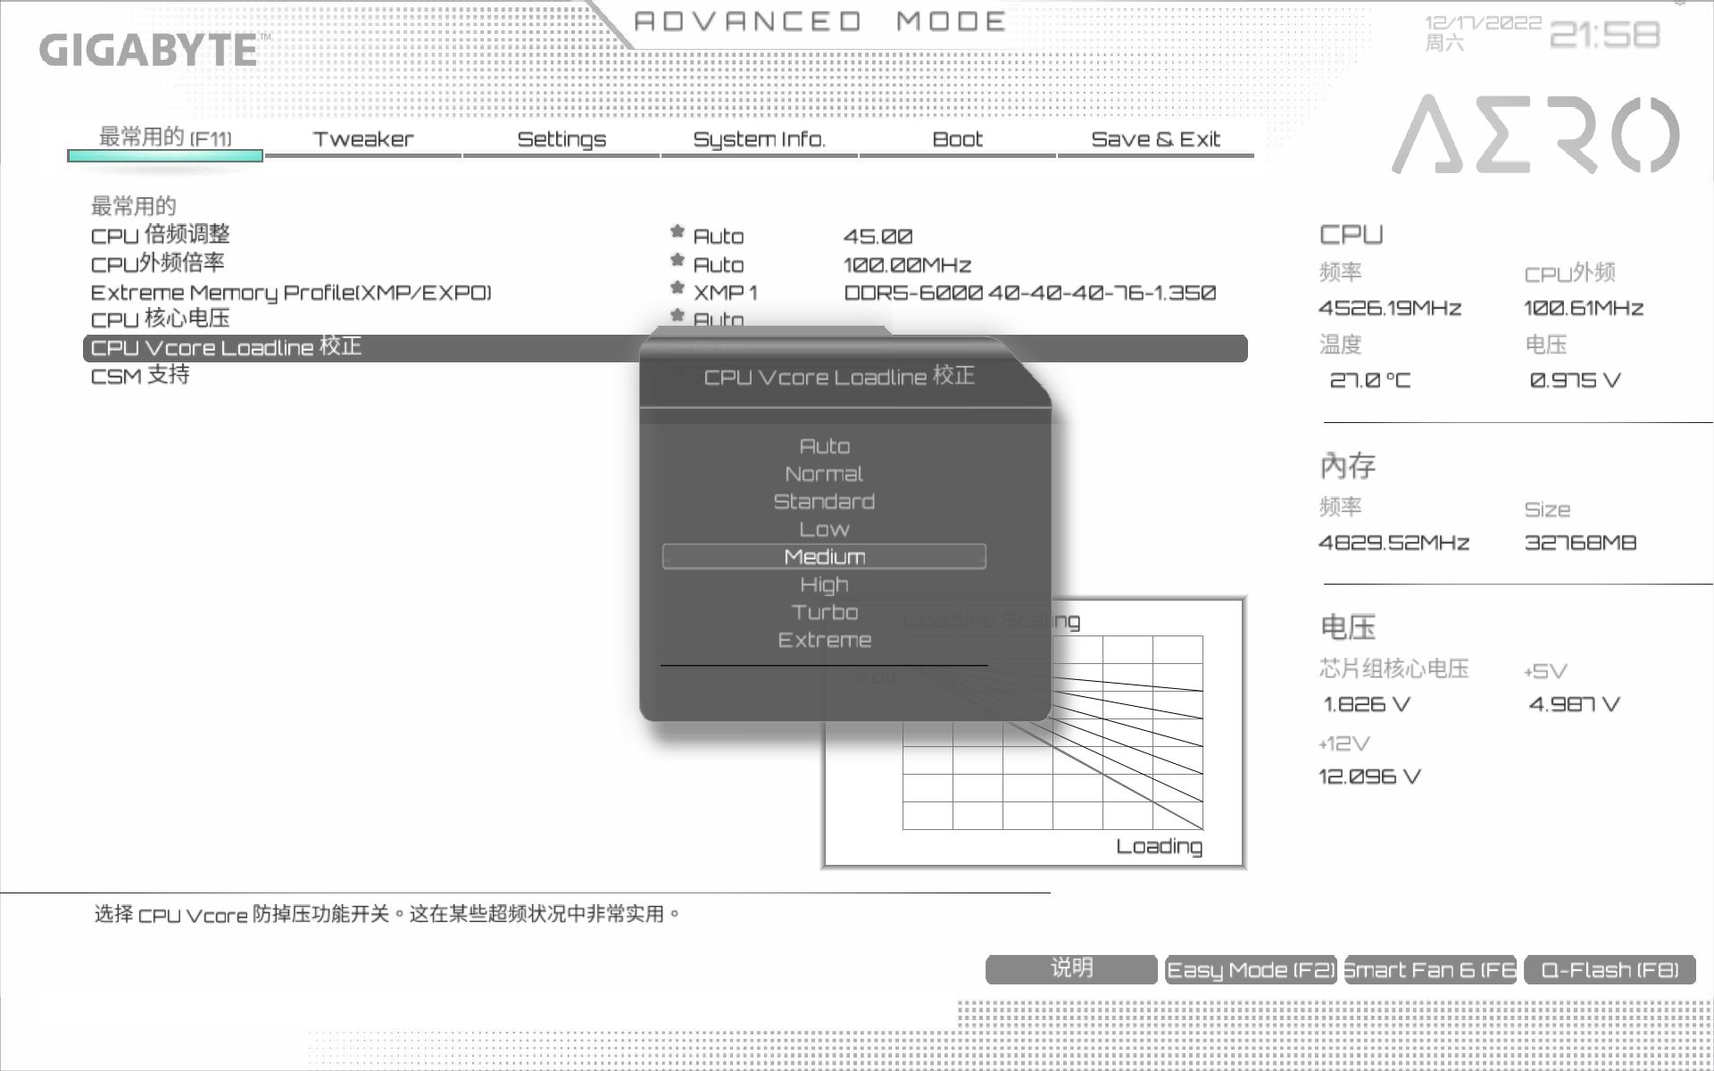Click favorite star next to XMP 1
The width and height of the screenshot is (1714, 1071).
(x=677, y=288)
